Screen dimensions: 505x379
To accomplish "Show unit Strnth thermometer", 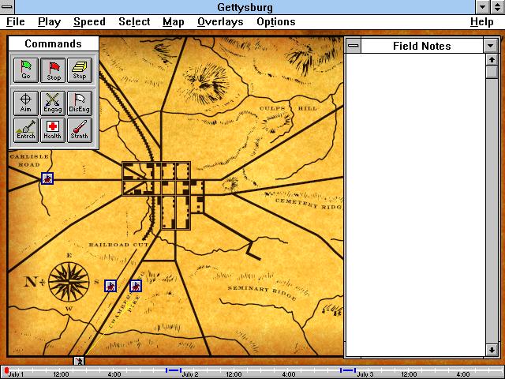I will (80, 129).
